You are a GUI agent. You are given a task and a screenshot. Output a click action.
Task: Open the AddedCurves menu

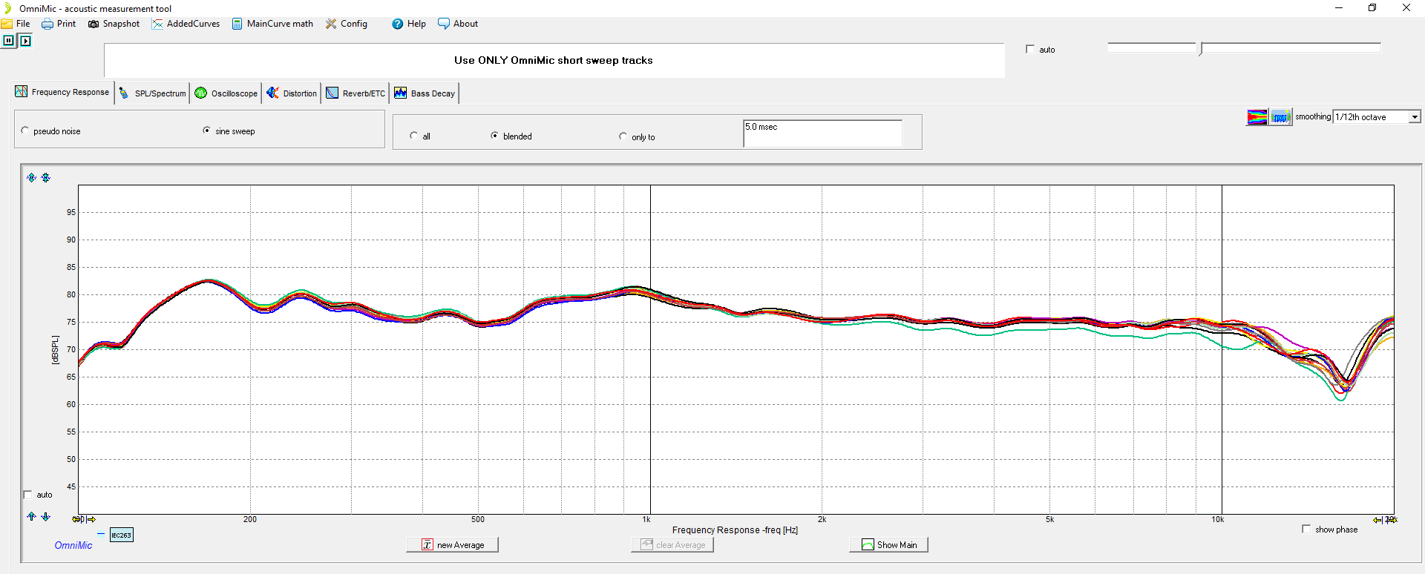[x=186, y=24]
